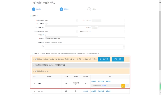Click the 联系电话 input field

point(108,28)
